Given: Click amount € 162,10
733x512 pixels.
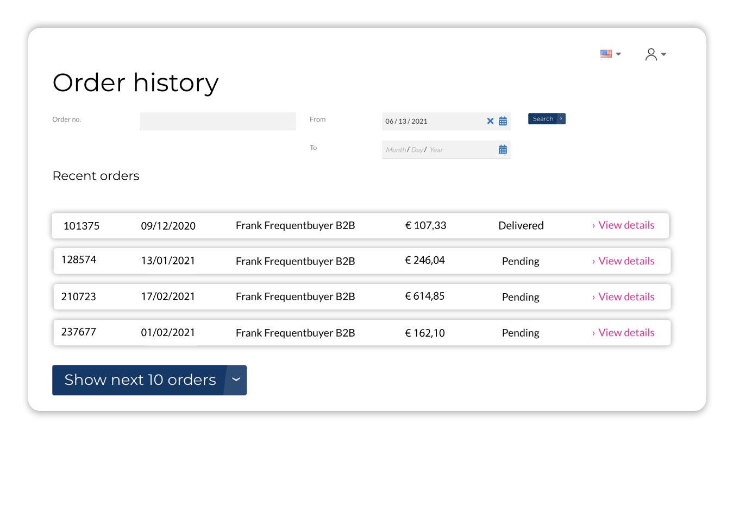Looking at the screenshot, I should click(x=425, y=333).
